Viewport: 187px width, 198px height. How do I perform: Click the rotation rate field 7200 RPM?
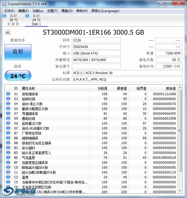[169, 53]
